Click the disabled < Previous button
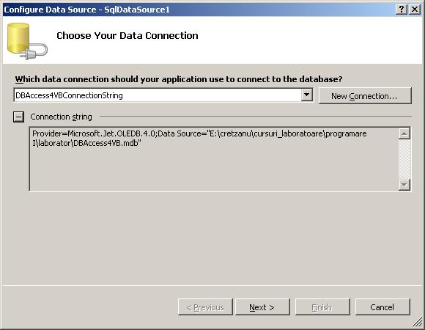The width and height of the screenshot is (425, 330). (x=205, y=307)
